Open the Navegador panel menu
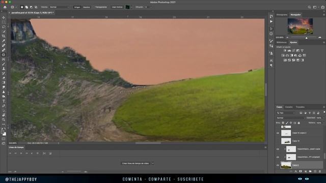Image resolution: width=326 pixels, height=183 pixels. coord(324,15)
